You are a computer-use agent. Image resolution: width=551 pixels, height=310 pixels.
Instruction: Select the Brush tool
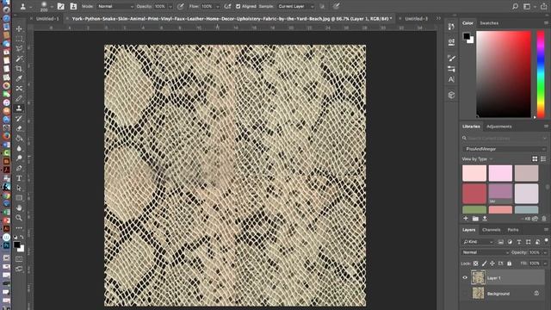click(x=19, y=98)
